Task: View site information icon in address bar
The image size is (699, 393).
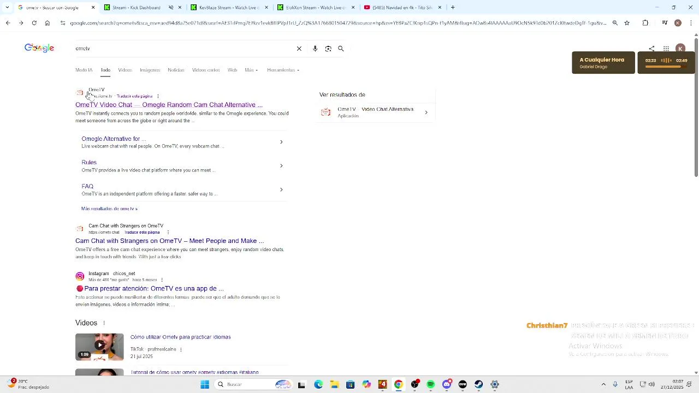Action: click(63, 23)
